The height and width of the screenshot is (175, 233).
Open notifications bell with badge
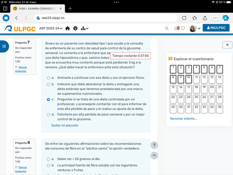click(x=176, y=28)
